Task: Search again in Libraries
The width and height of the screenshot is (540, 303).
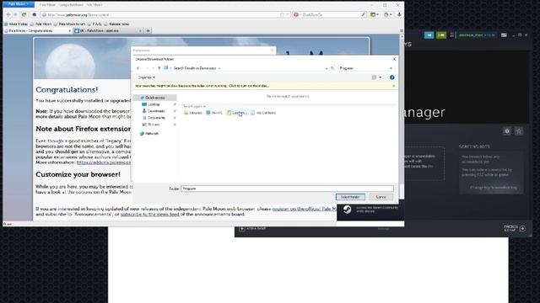Action: [x=193, y=113]
